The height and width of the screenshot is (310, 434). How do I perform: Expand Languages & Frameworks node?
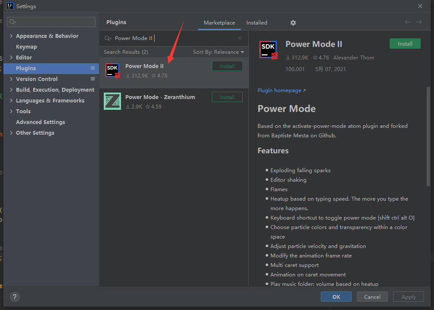pyautogui.click(x=11, y=100)
